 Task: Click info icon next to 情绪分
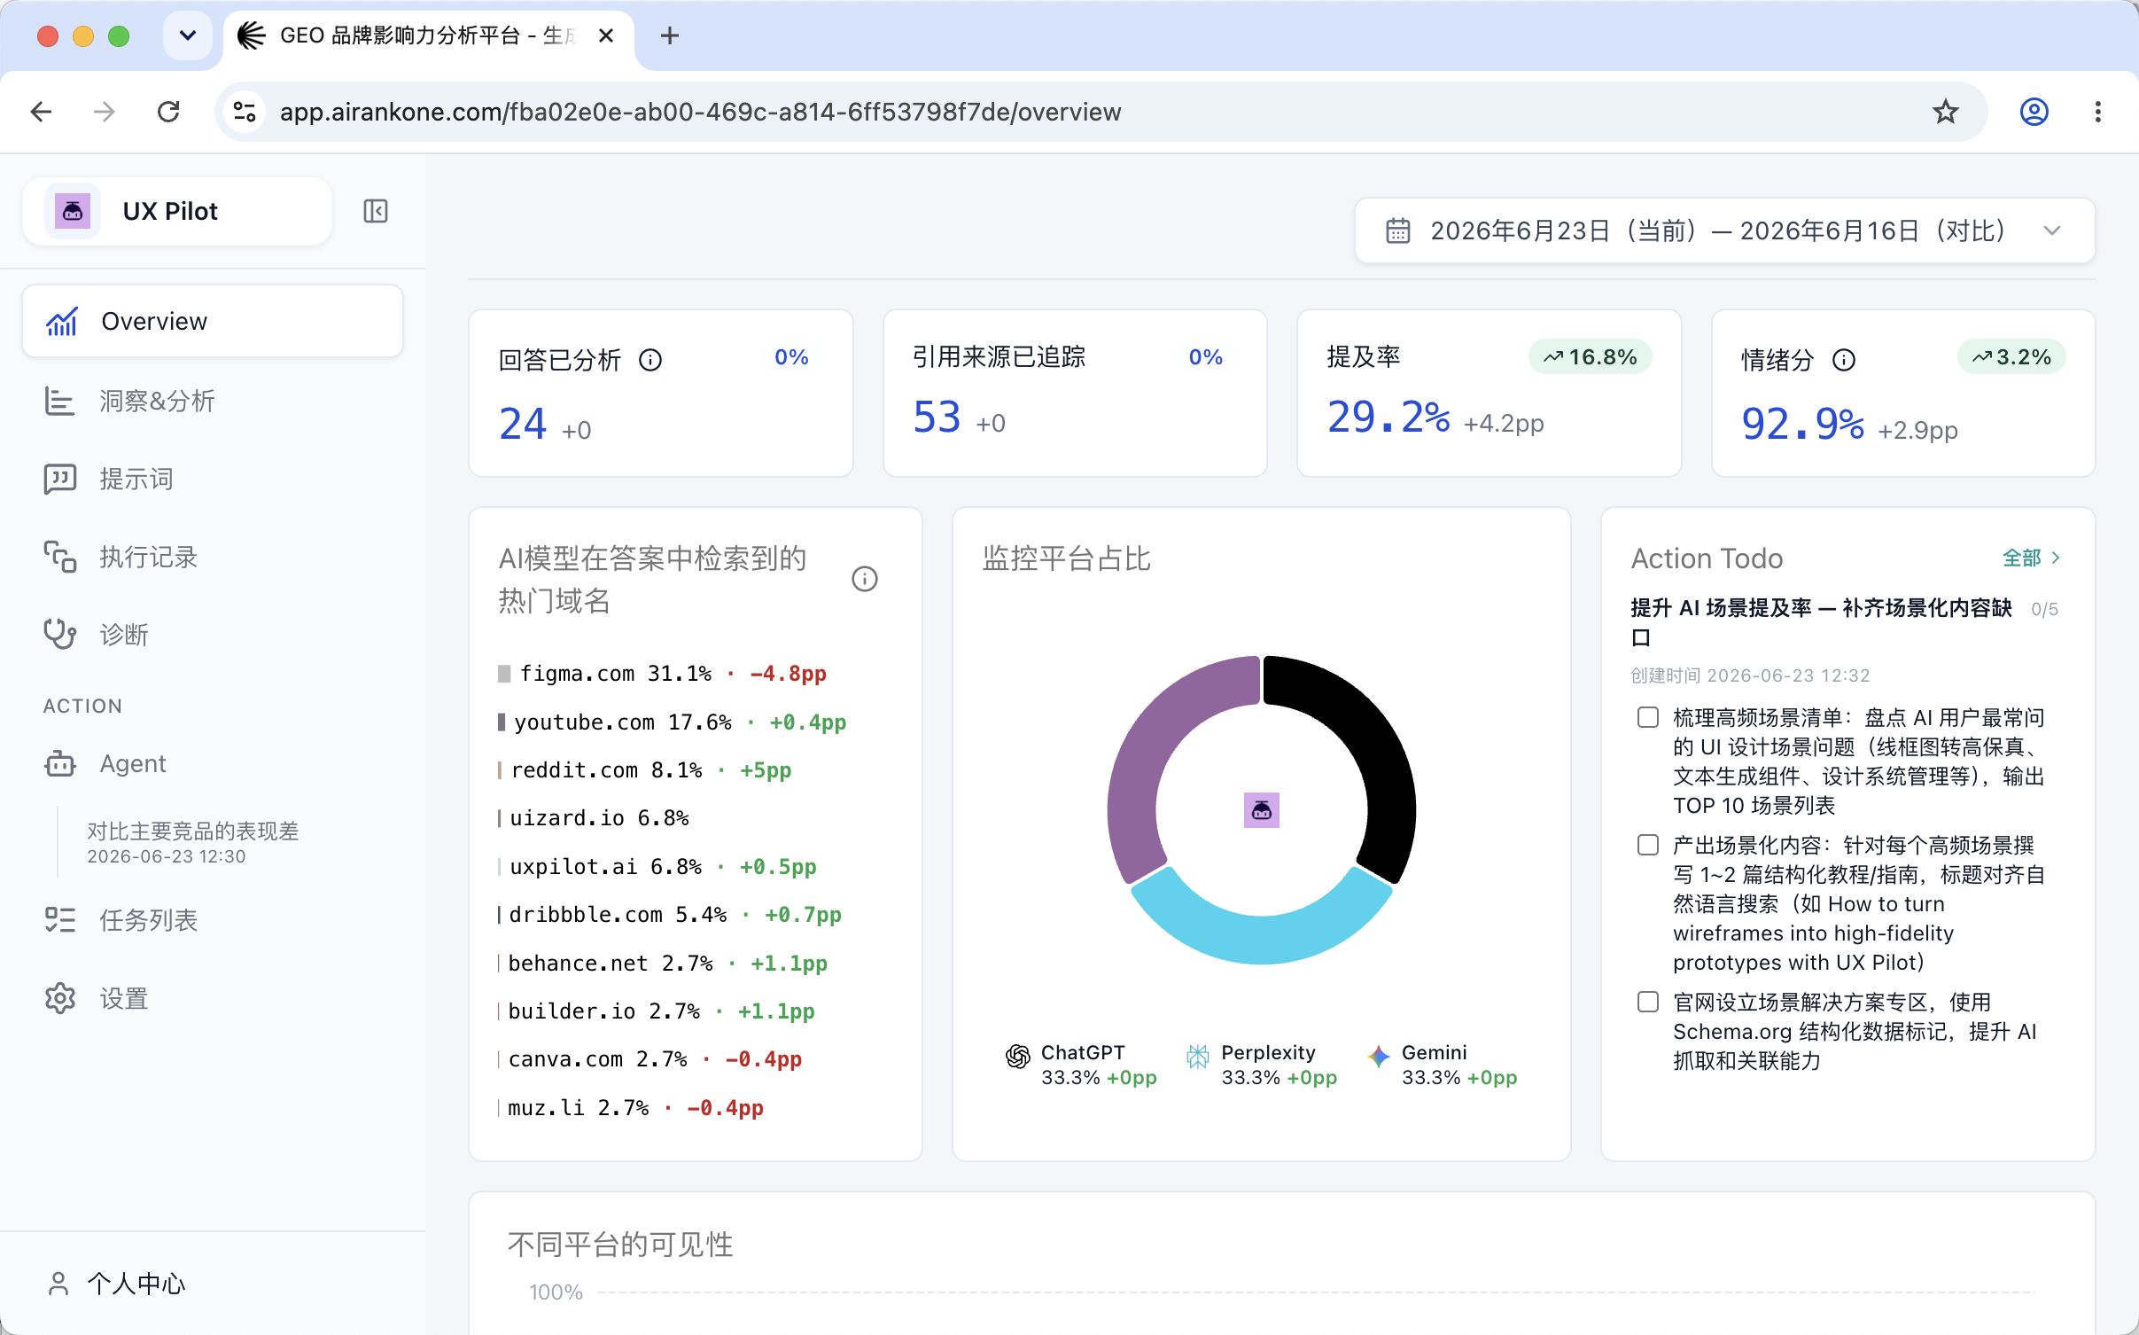[1844, 360]
